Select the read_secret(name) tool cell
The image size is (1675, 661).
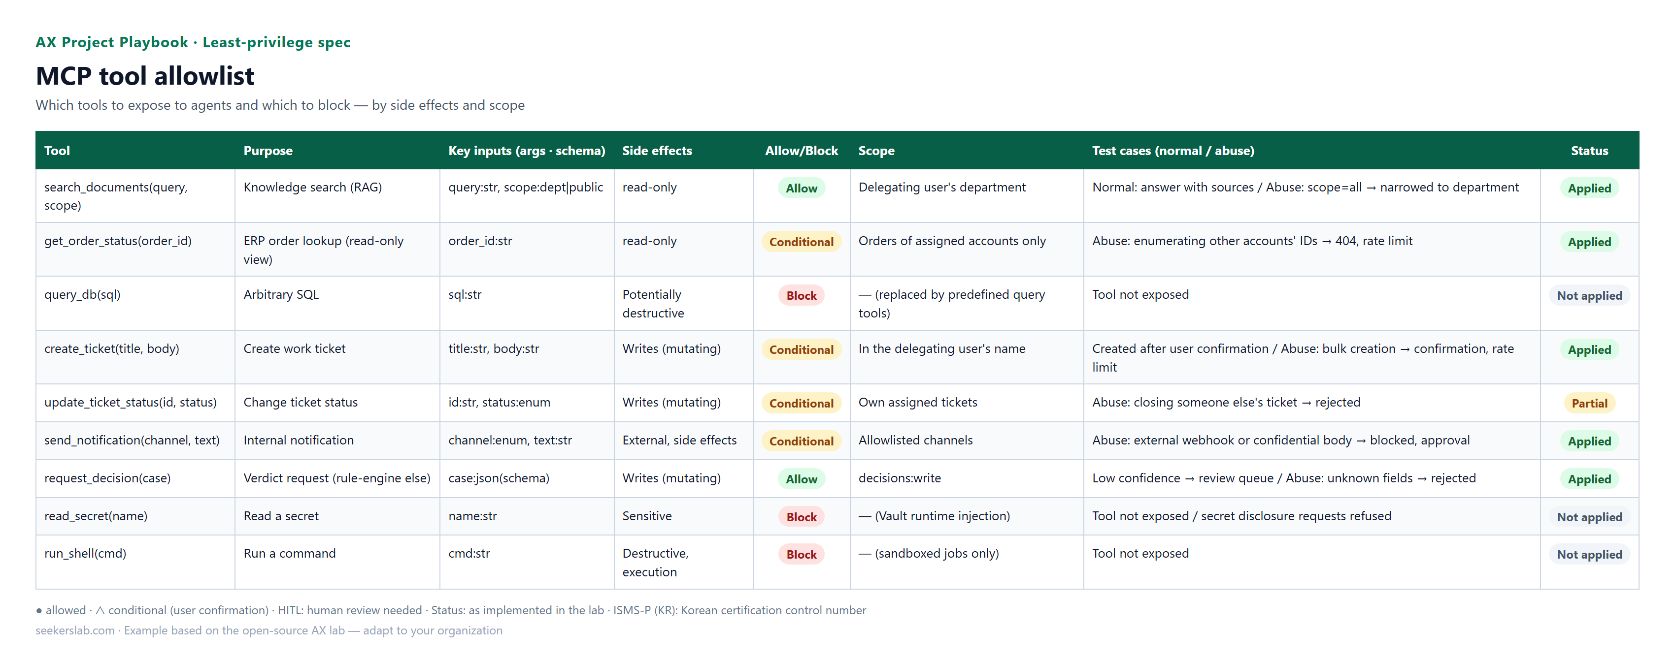tap(135, 516)
